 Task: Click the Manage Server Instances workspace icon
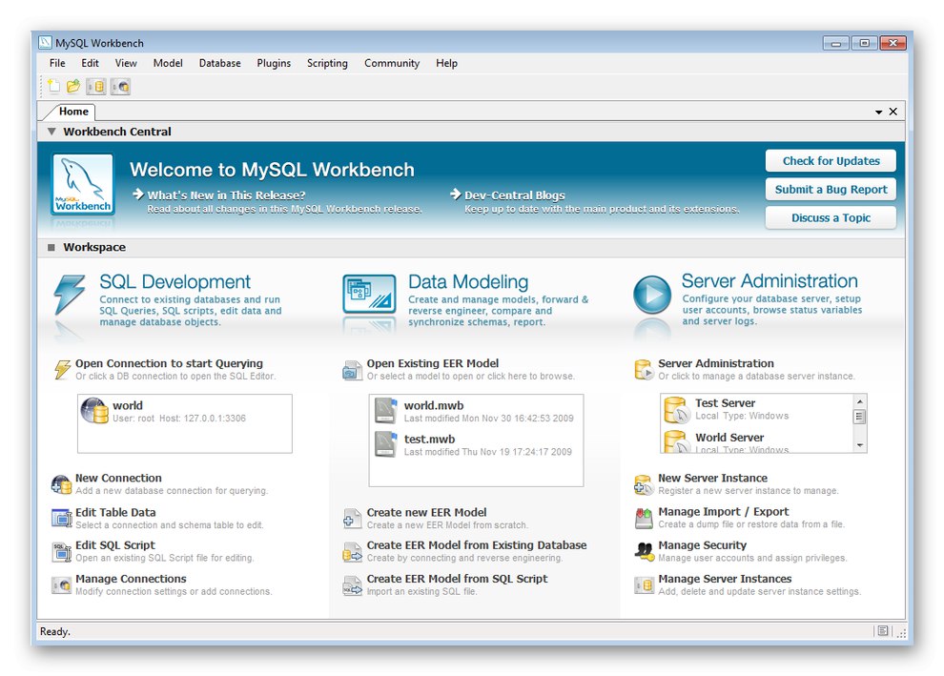click(644, 585)
